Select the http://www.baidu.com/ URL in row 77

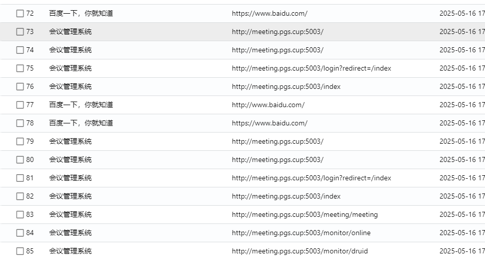point(268,105)
